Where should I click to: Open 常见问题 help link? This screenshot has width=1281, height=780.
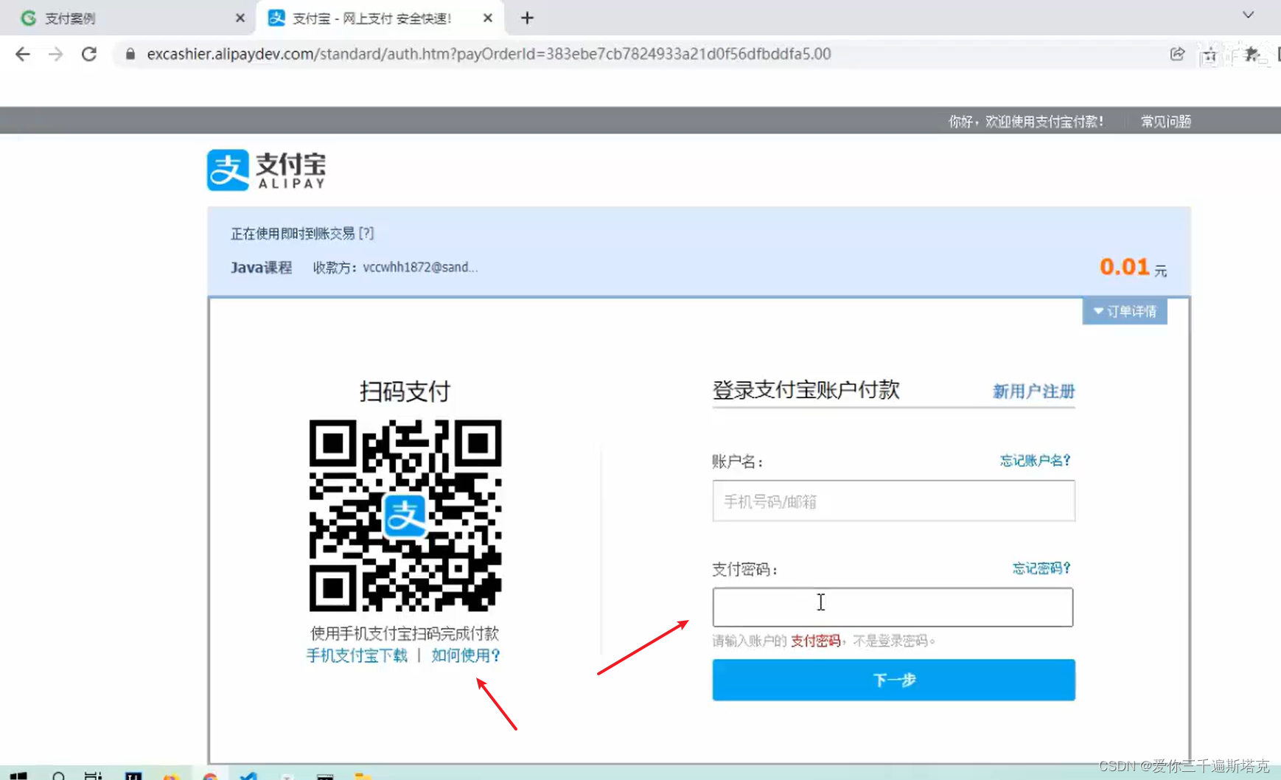1166,121
